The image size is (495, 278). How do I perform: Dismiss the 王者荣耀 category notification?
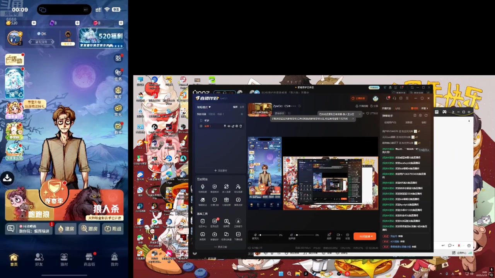tap(360, 114)
